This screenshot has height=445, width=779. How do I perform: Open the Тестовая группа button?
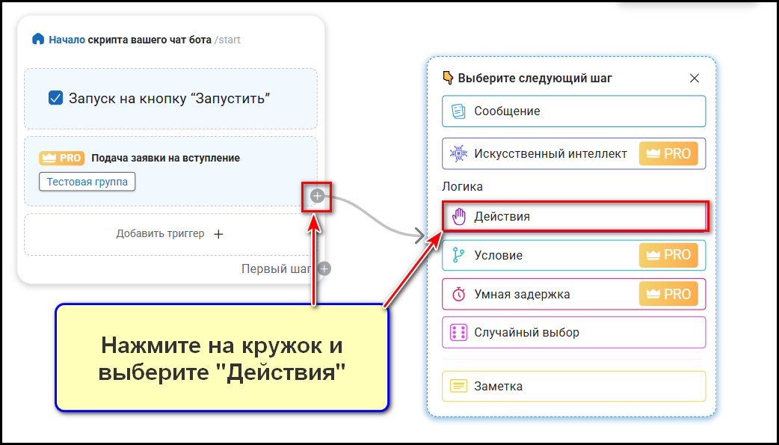87,182
